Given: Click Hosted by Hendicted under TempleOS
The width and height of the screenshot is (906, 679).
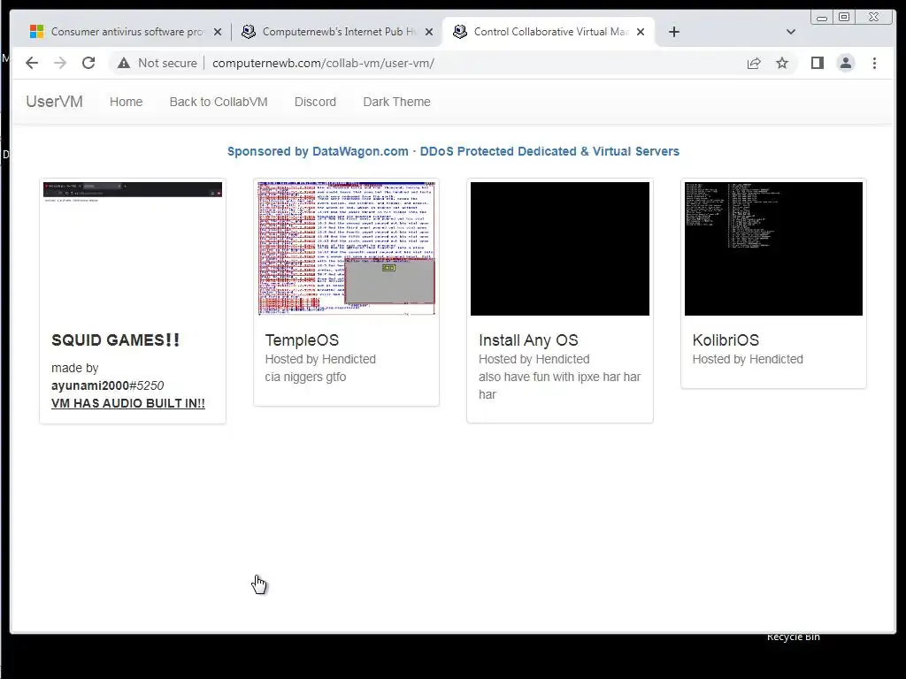Looking at the screenshot, I should click(x=320, y=359).
